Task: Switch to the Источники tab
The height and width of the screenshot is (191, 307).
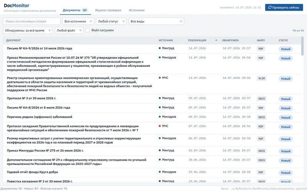Action: 137,10
